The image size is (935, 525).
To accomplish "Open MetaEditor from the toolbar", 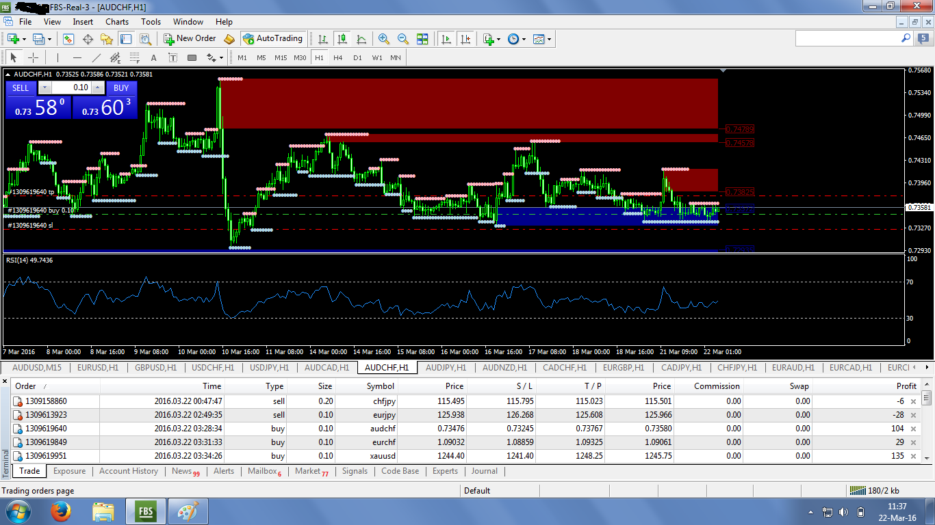I will tap(229, 39).
